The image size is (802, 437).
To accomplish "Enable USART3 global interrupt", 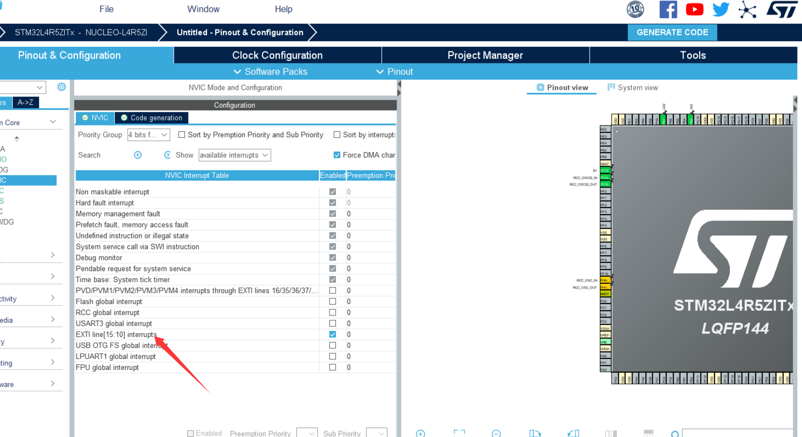I will (333, 323).
